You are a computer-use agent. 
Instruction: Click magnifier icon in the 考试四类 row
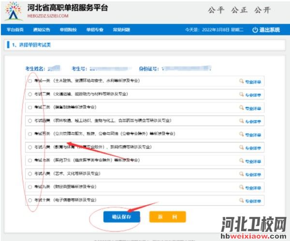[241, 120]
